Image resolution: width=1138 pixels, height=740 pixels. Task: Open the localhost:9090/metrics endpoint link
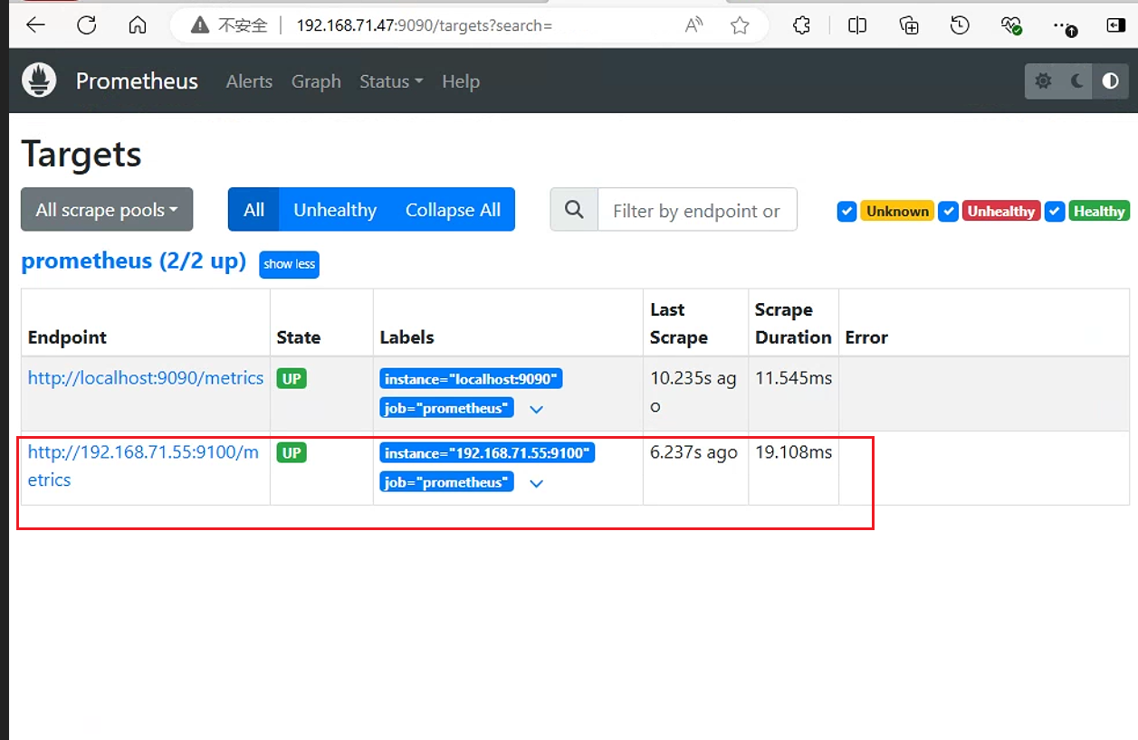click(146, 378)
